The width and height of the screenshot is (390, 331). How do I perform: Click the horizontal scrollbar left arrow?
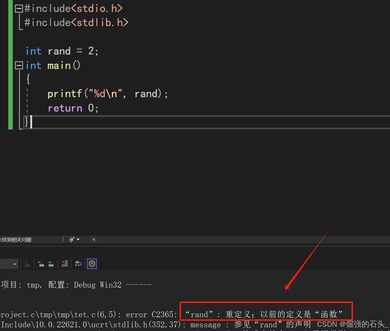94,239
